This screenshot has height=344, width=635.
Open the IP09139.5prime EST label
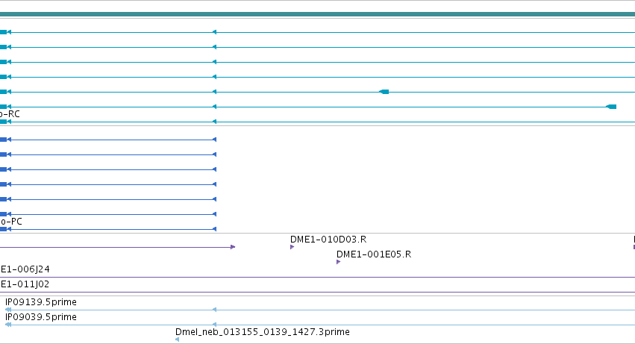point(41,302)
